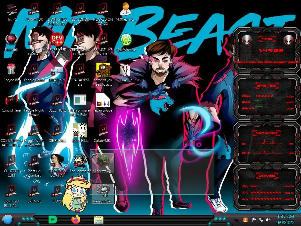This screenshot has height=226, width=301.
Task: Open the Start orb button
Action: pos(8,220)
